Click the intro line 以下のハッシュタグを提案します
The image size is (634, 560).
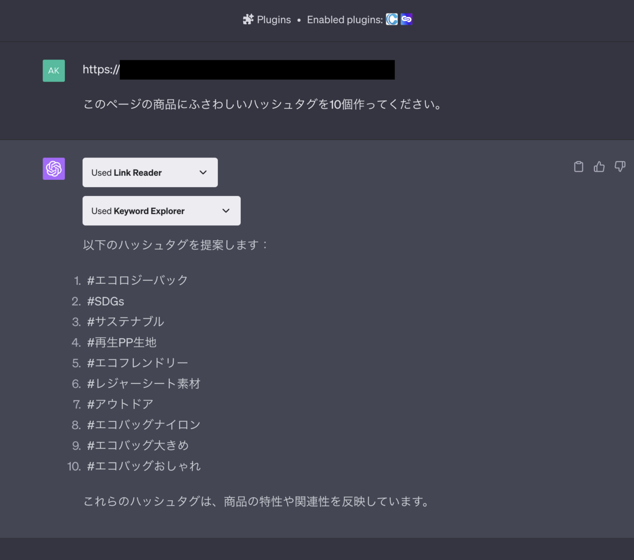click(175, 245)
